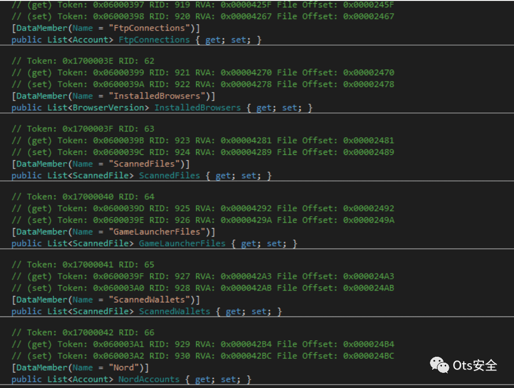The height and width of the screenshot is (388, 514).
Task: Click the List type on the InstalledBrowsers line
Action: (57, 108)
